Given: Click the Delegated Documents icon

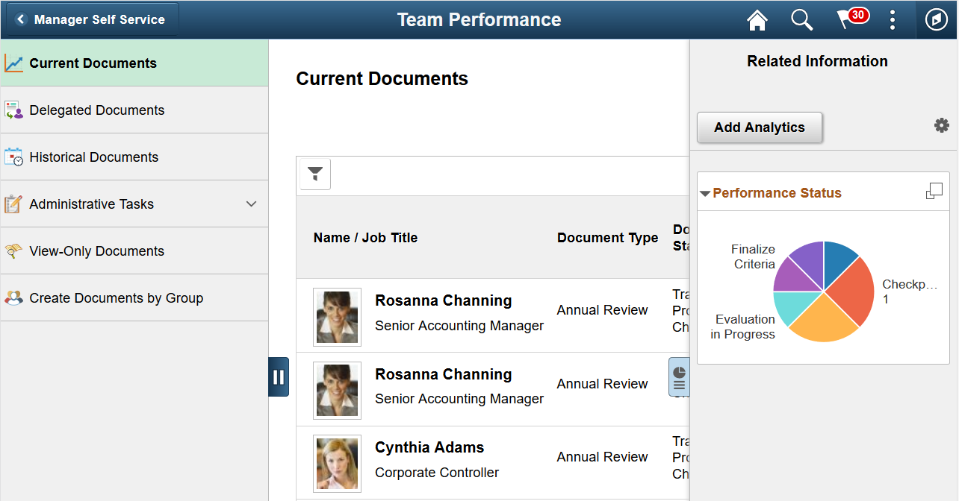Looking at the screenshot, I should (13, 110).
